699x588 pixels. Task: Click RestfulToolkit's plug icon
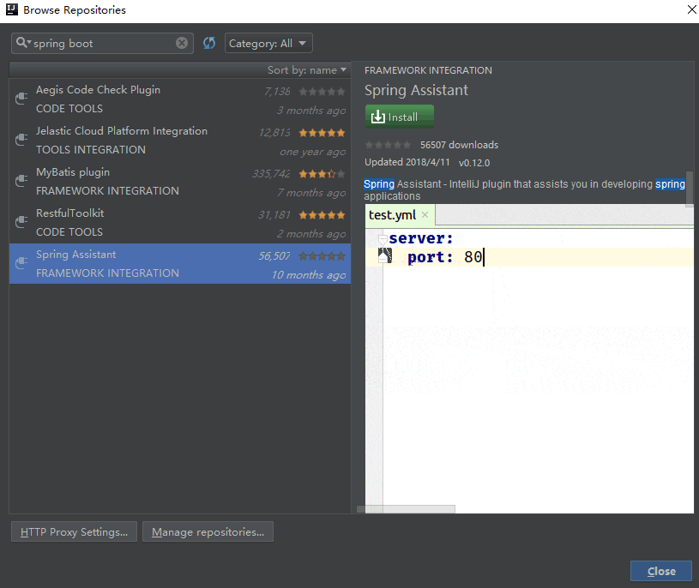pos(21,222)
